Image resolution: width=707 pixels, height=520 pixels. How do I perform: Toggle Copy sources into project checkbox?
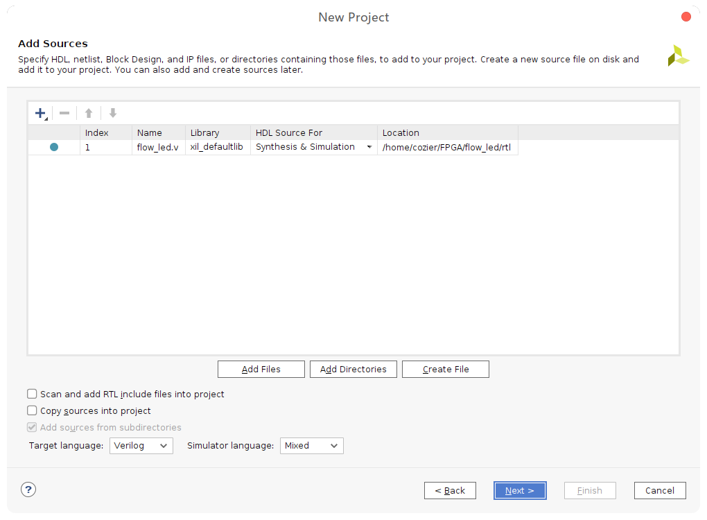click(x=32, y=410)
